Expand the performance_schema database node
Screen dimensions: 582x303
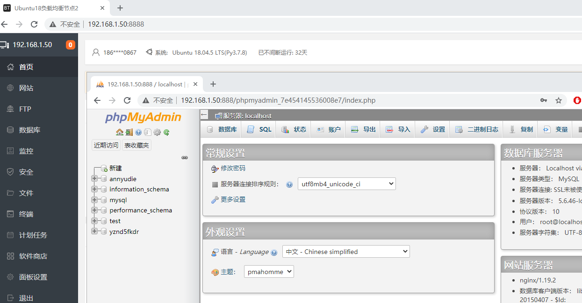click(x=94, y=210)
